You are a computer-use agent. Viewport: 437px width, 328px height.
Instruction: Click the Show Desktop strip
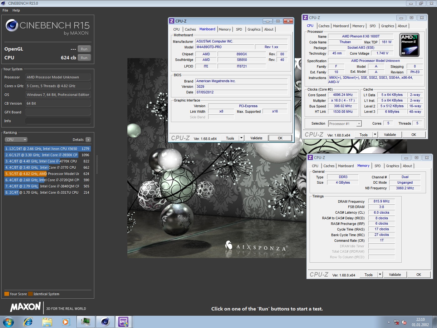click(x=435, y=322)
